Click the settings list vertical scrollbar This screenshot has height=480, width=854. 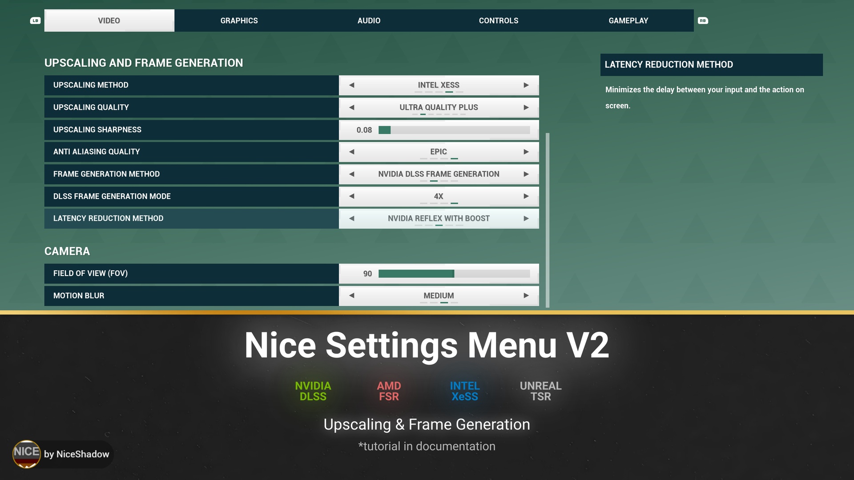[548, 220]
